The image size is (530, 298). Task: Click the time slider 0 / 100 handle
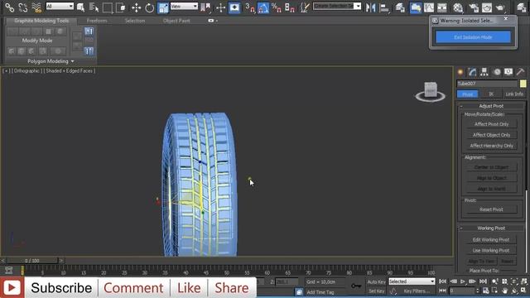click(32, 261)
